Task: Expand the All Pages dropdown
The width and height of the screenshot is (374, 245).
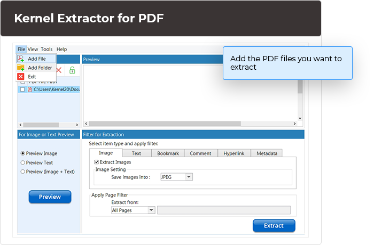Action: (x=152, y=210)
